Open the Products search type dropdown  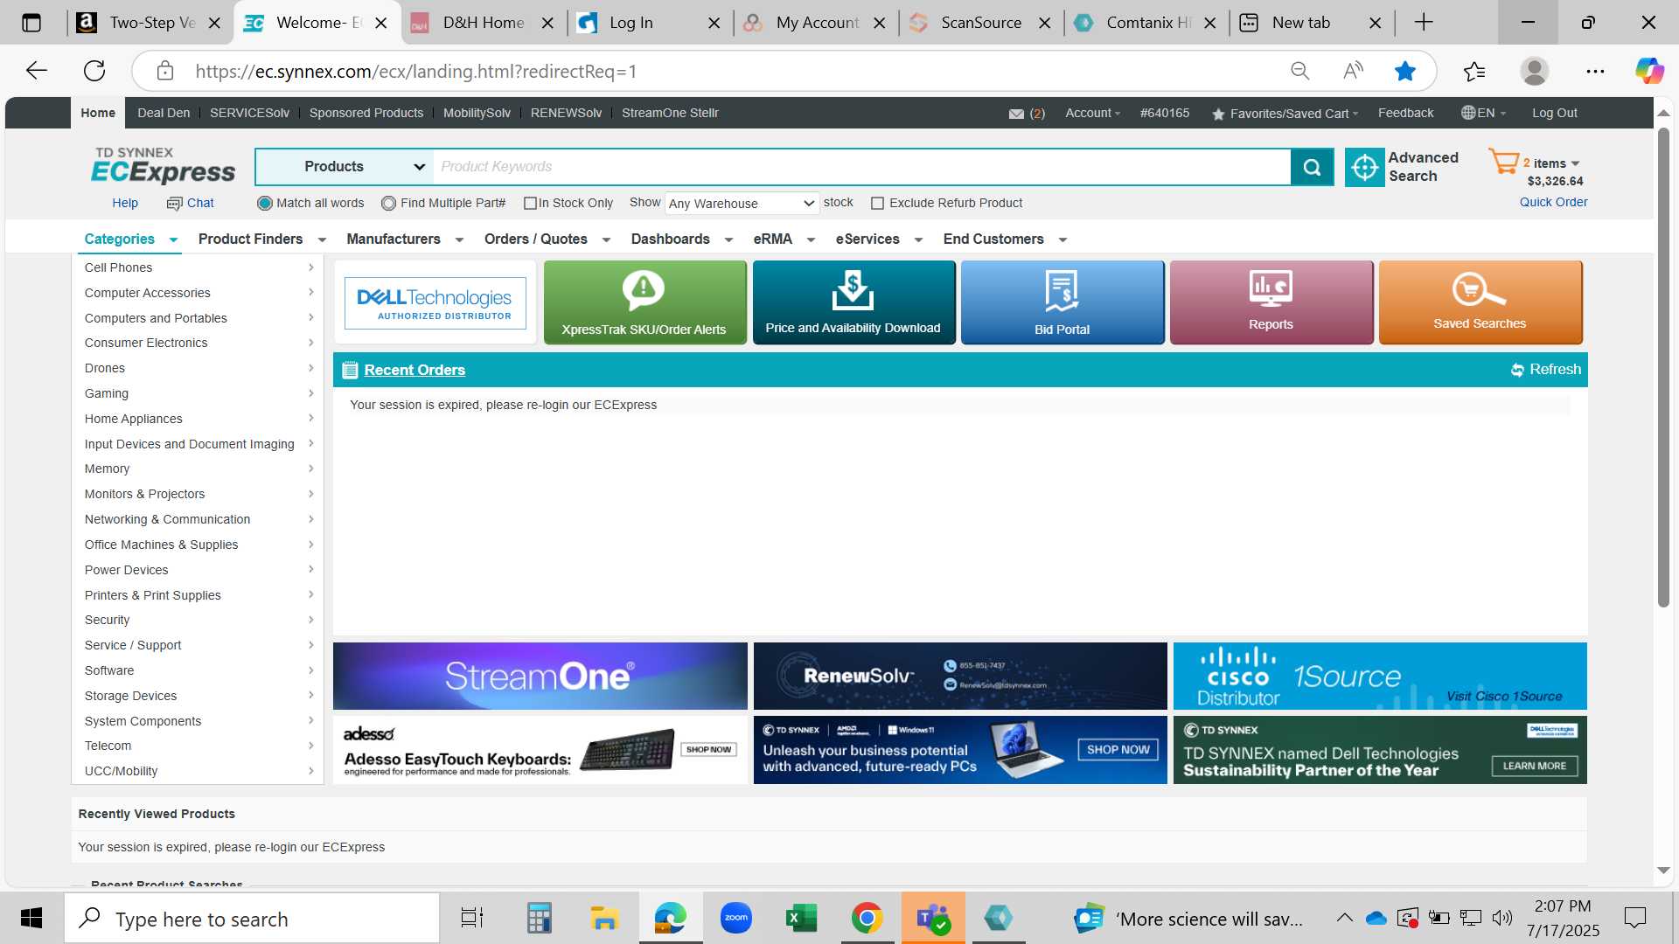point(345,167)
